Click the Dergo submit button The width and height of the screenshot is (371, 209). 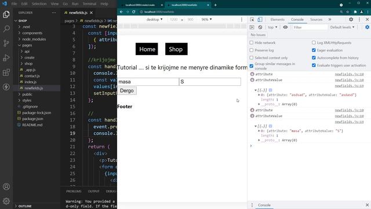pyautogui.click(x=127, y=91)
